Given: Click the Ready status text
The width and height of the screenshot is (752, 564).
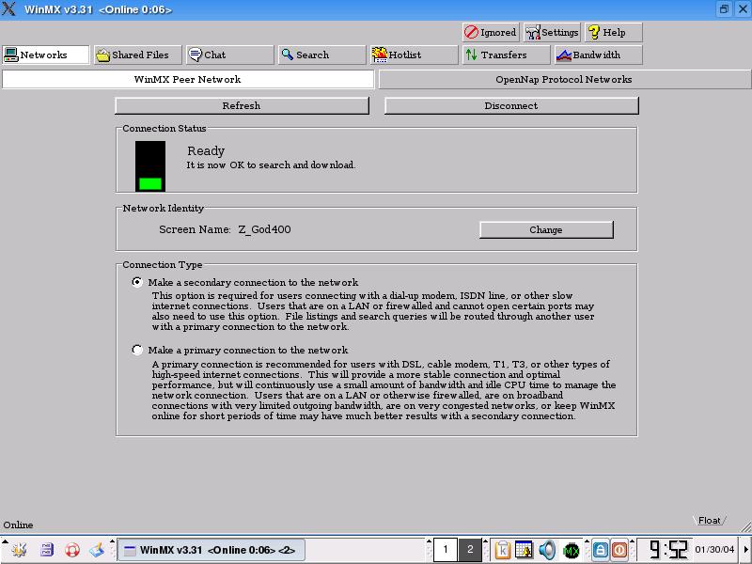Looking at the screenshot, I should [206, 151].
